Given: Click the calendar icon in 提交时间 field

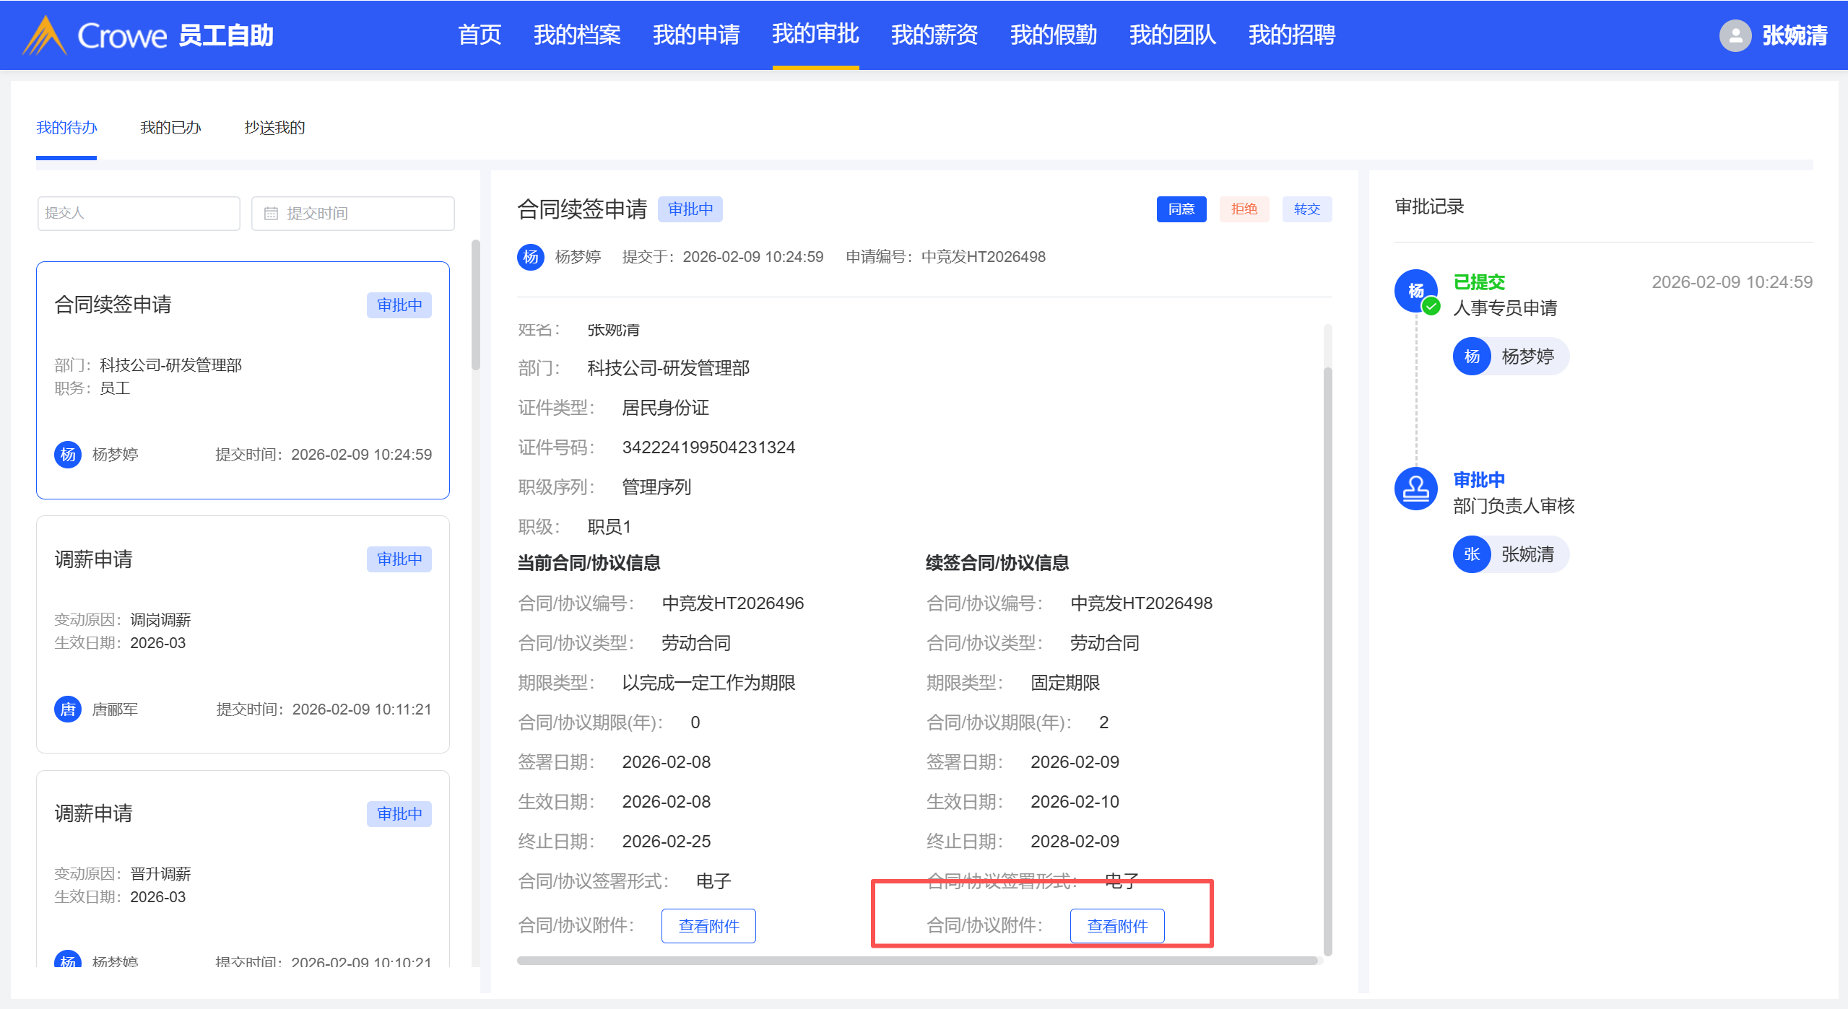Looking at the screenshot, I should (271, 214).
